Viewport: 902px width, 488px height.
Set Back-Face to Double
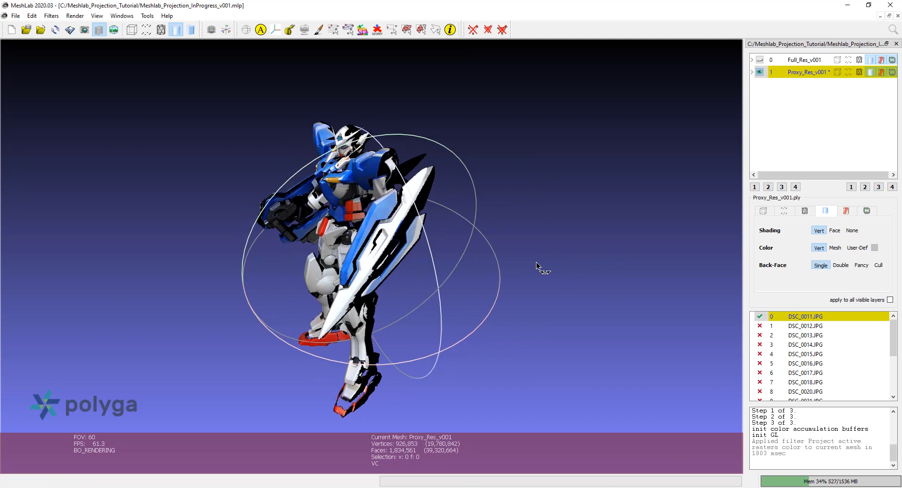[840, 265]
